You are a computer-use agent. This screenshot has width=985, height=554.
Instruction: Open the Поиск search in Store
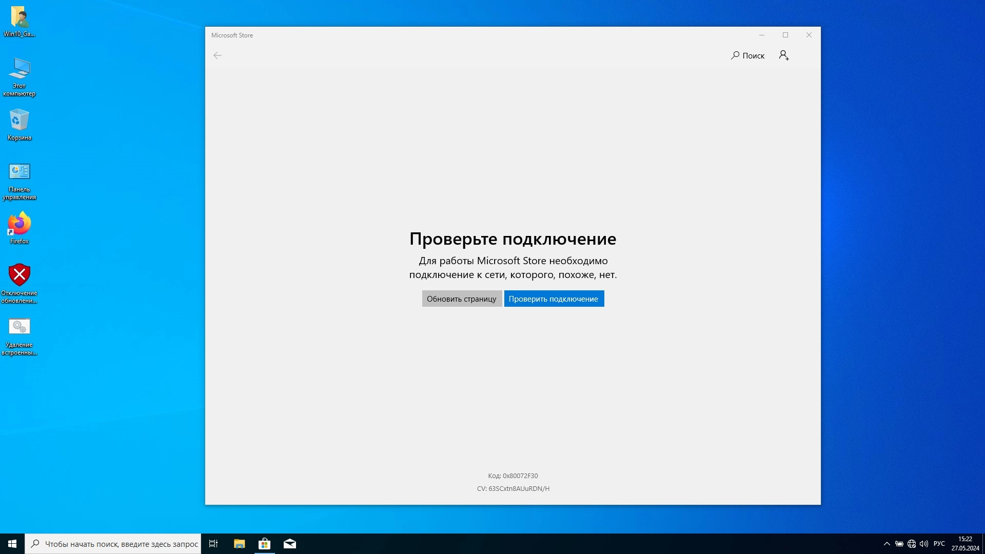coord(747,55)
